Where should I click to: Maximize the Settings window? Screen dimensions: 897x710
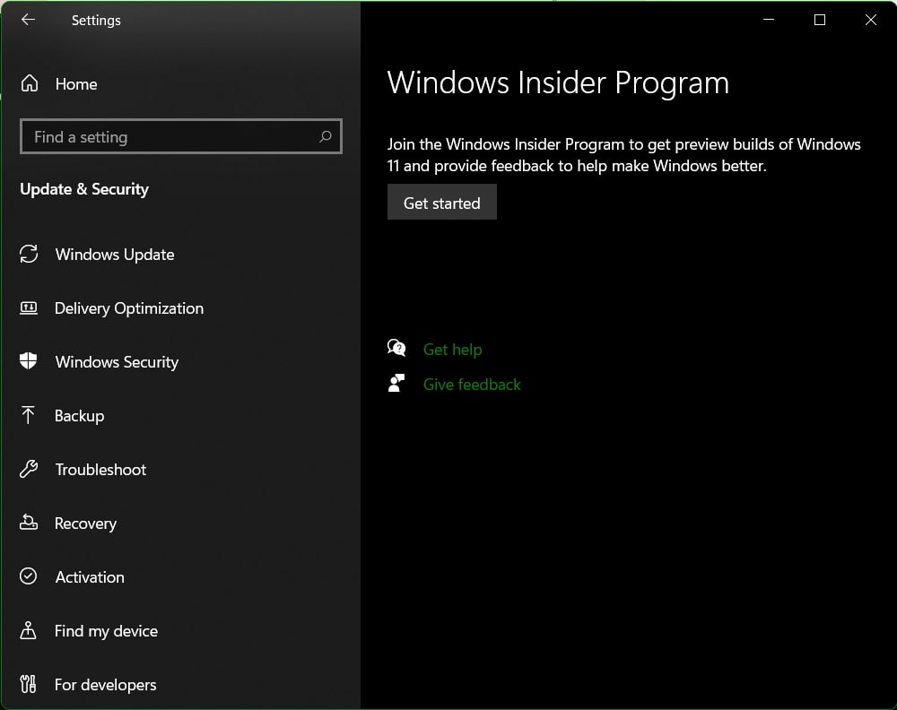tap(820, 20)
